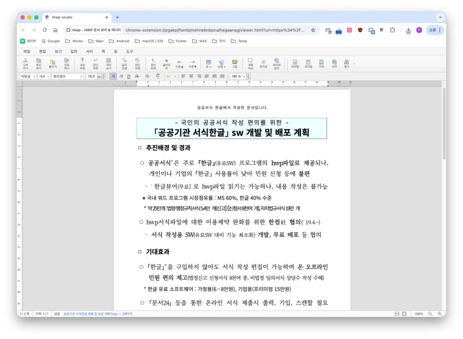Open the 보기 menu
The image size is (463, 339).
pos(58,51)
